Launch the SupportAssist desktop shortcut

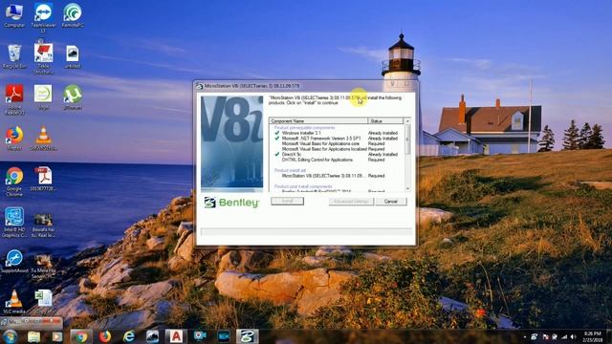coord(14,261)
